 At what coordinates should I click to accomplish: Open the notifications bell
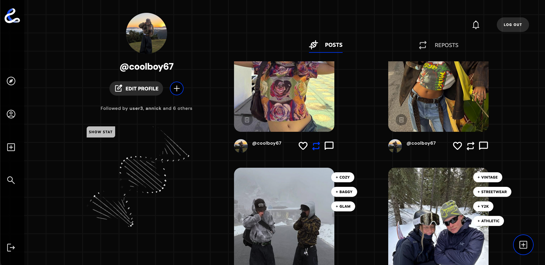tap(476, 25)
